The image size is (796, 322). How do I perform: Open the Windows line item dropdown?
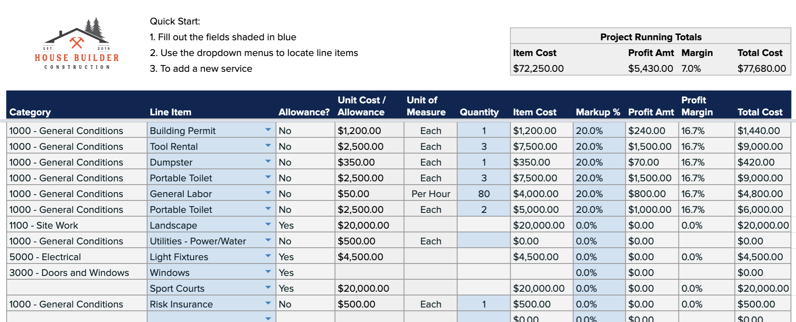coord(268,272)
